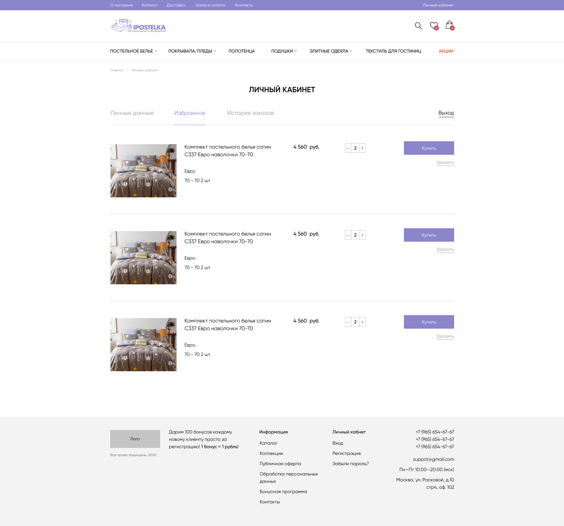Click Забыли пароль? in the footer
Viewport: 564px width, 526px height.
tap(350, 464)
